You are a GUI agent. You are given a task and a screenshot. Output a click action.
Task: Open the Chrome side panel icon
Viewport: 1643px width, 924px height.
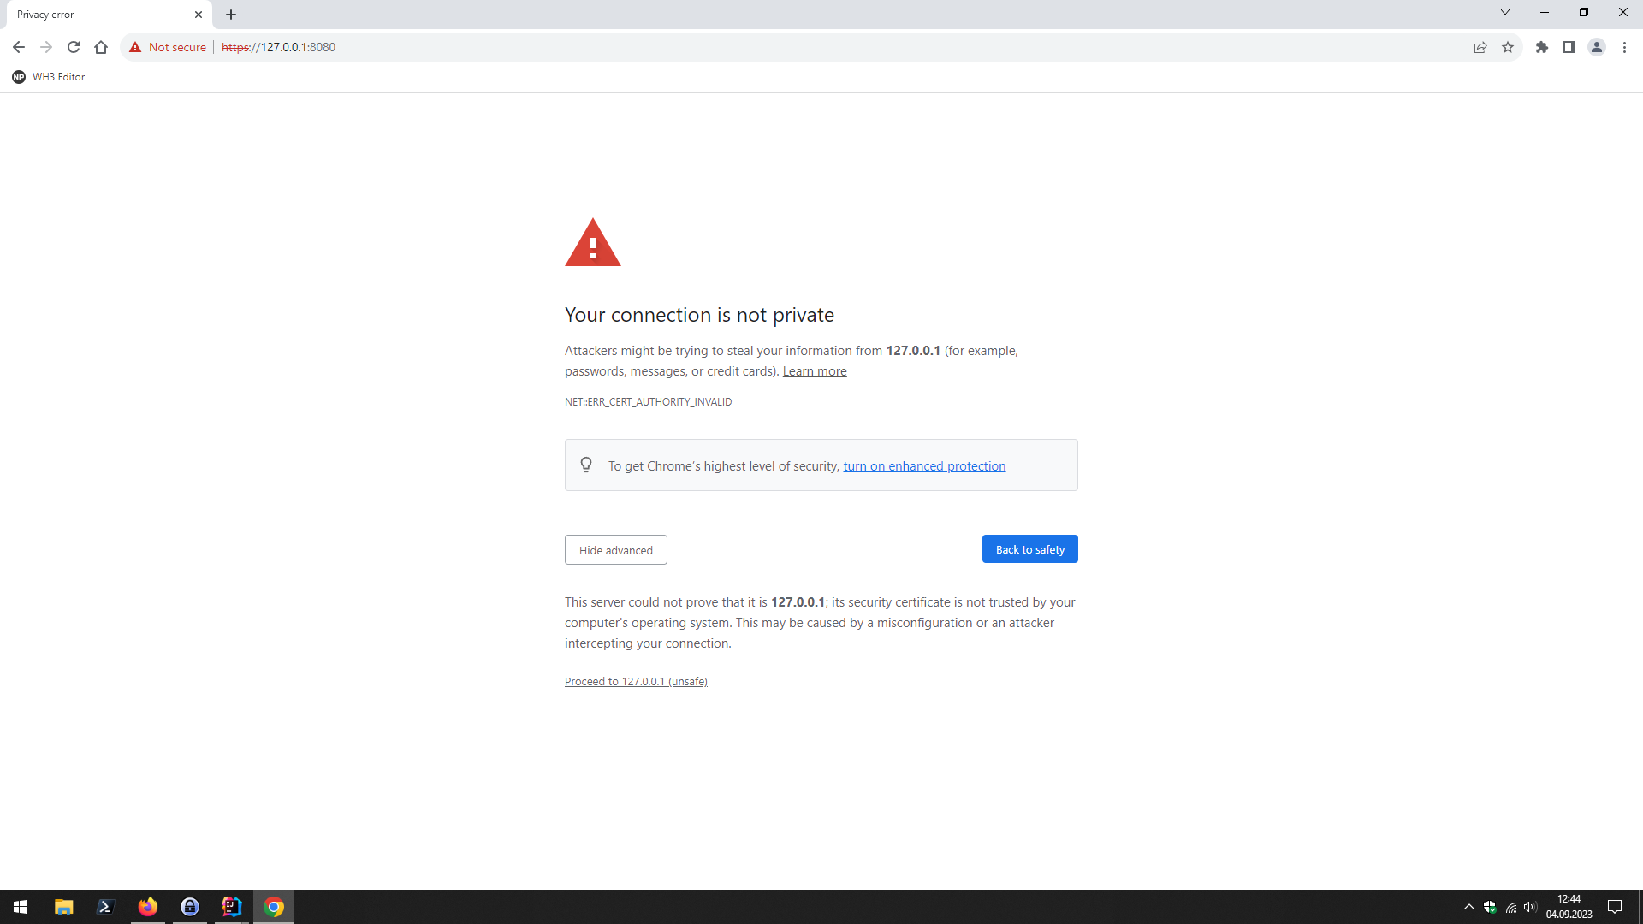coord(1570,48)
